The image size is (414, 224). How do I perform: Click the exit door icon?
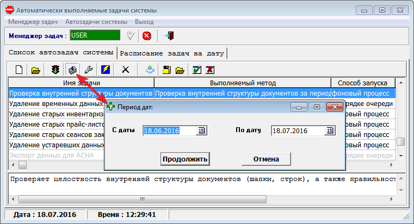click(169, 36)
